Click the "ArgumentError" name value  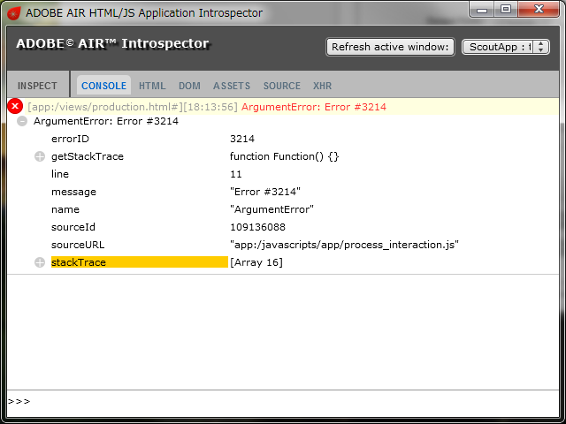(x=272, y=209)
